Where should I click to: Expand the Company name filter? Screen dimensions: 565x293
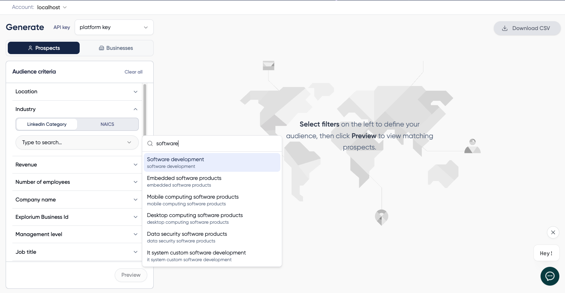[76, 200]
